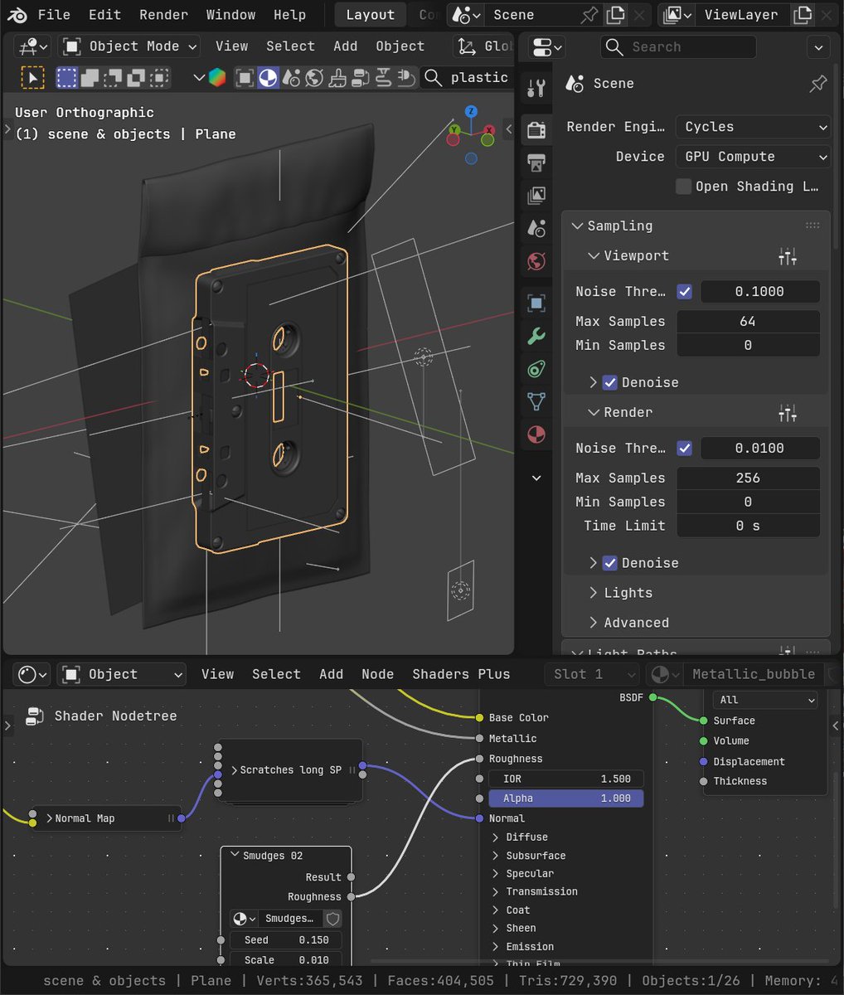The height and width of the screenshot is (995, 844).
Task: Open the World properties tab
Action: [x=536, y=260]
